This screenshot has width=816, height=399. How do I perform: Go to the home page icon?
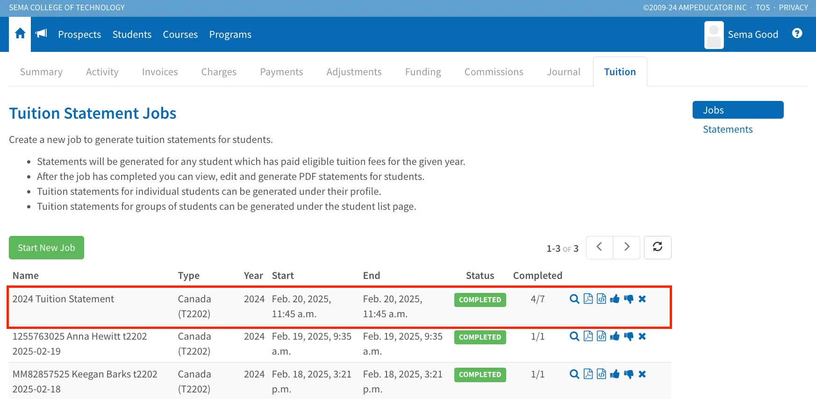[20, 34]
